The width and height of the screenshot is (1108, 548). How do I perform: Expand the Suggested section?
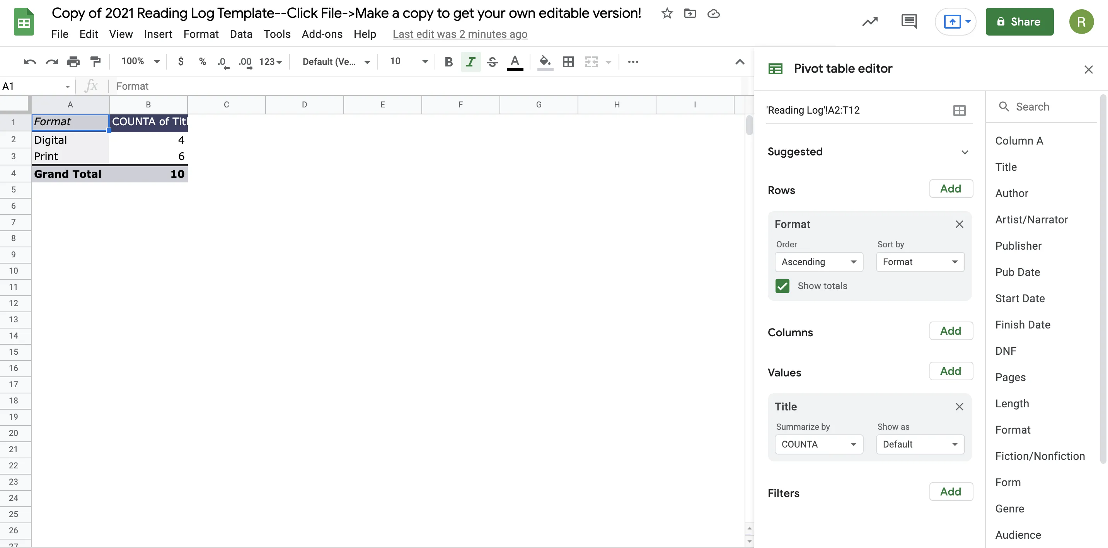(x=965, y=152)
